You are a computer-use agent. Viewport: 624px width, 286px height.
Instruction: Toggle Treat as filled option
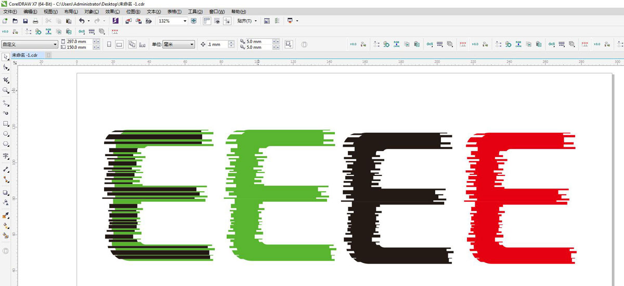coord(289,45)
